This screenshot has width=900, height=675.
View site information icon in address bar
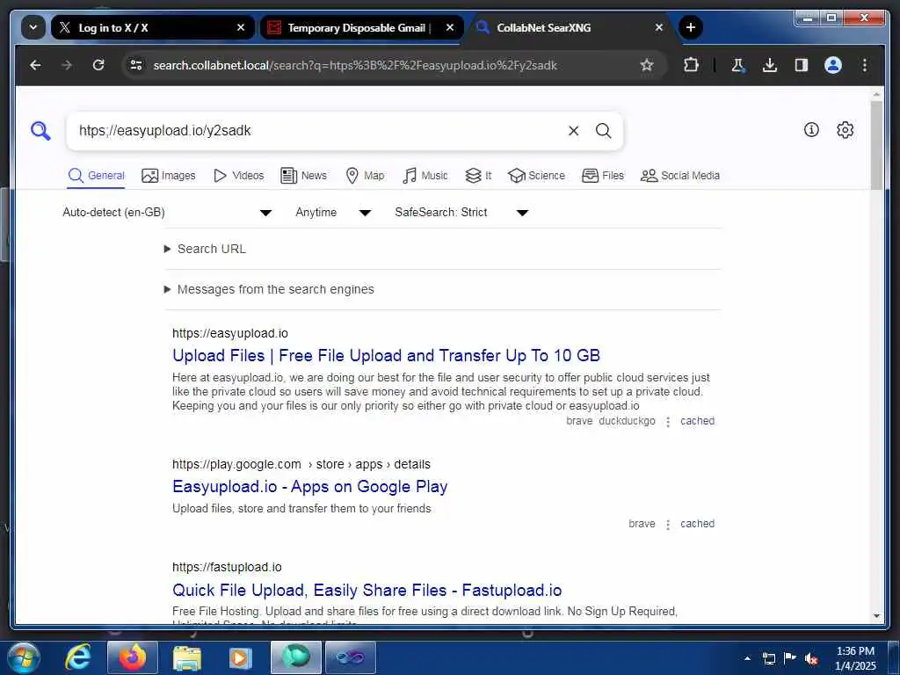point(136,65)
